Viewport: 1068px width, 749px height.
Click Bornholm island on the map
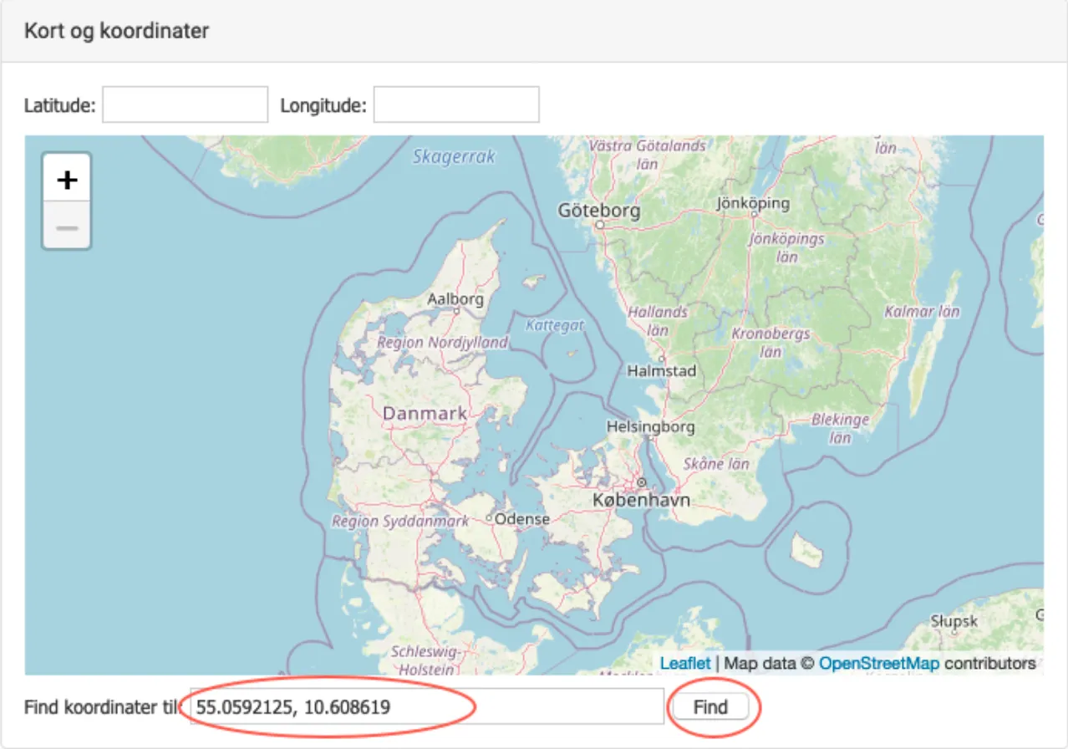pos(805,550)
